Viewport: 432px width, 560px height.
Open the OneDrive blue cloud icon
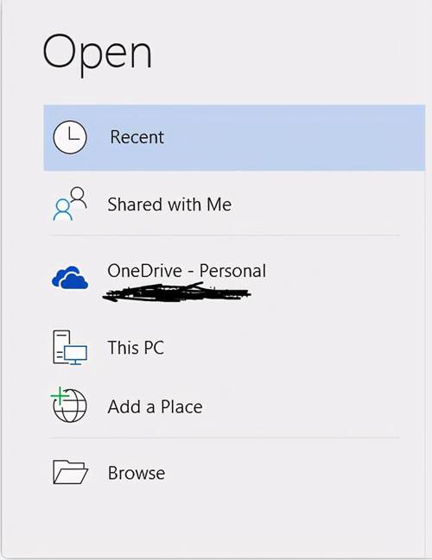pyautogui.click(x=70, y=277)
